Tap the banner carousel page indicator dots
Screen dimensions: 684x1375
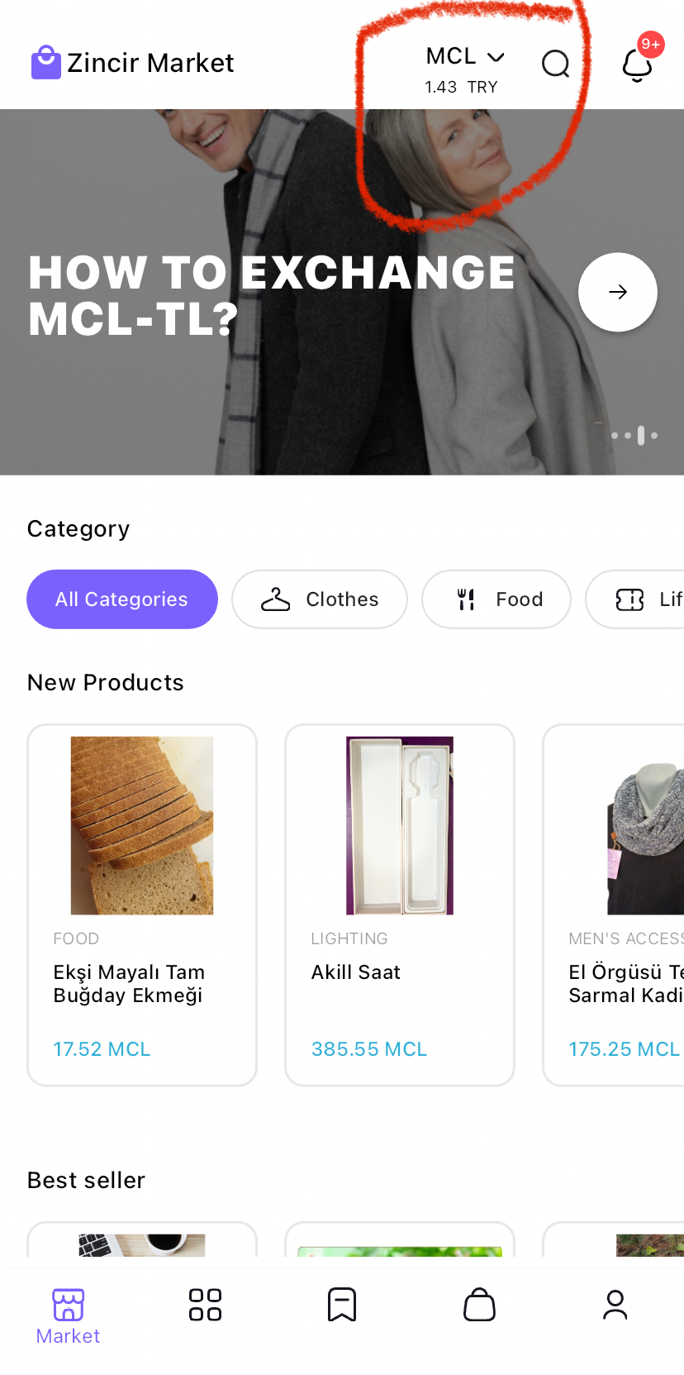click(x=634, y=435)
